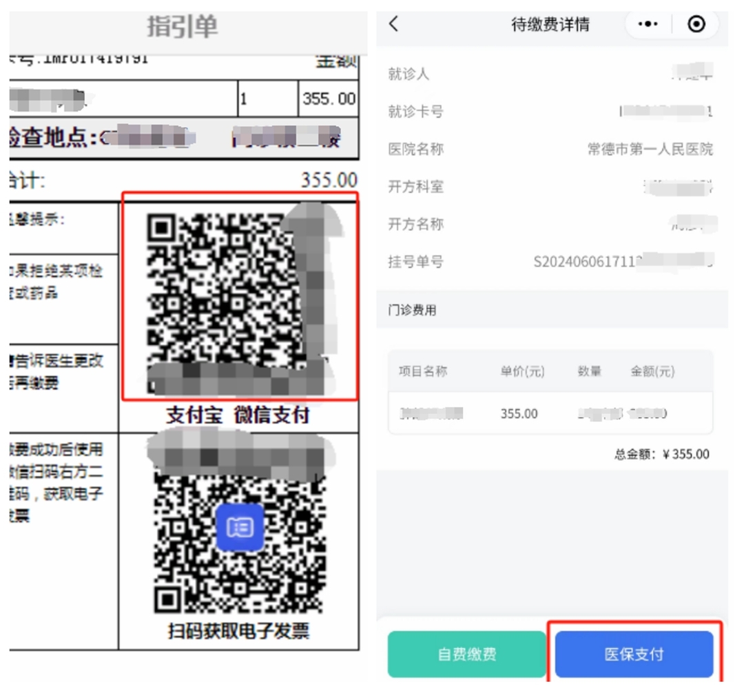Click quantity cell 1 on the guide sheet
744x693 pixels.
(x=267, y=99)
